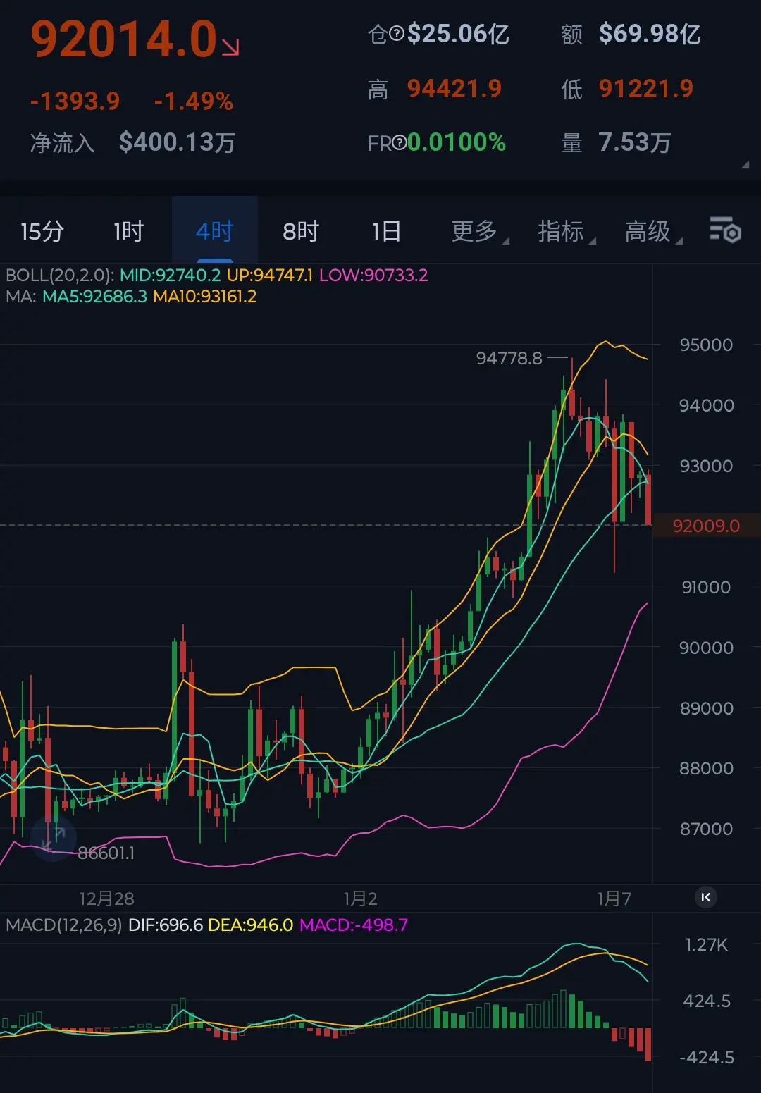The width and height of the screenshot is (761, 1093).
Task: Tap the BOLL LOW:90733.2 value
Action: (373, 275)
